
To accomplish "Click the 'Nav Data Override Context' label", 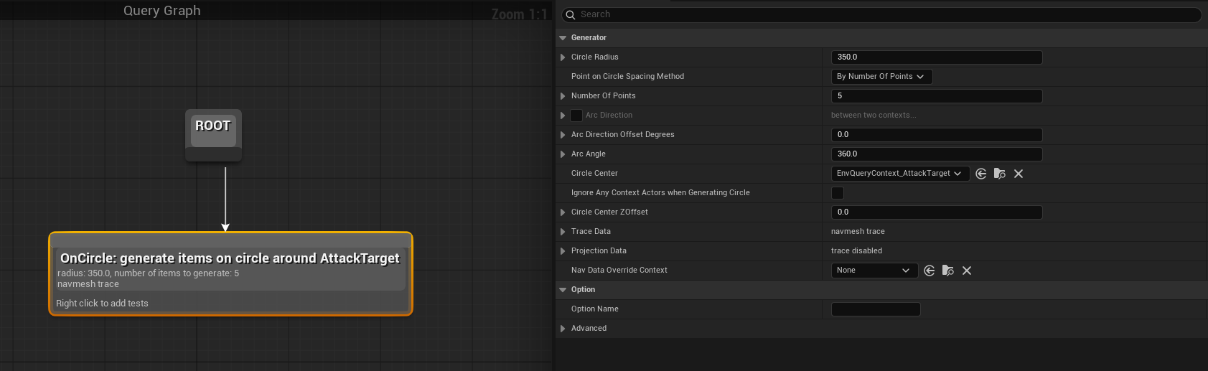I will pos(619,271).
